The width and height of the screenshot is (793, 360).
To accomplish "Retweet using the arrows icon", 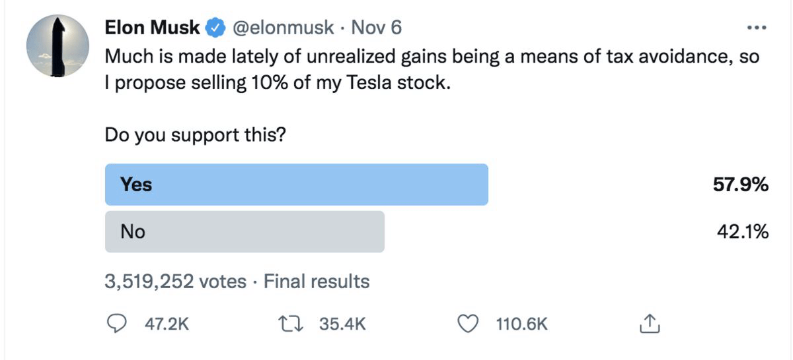I will 293,324.
